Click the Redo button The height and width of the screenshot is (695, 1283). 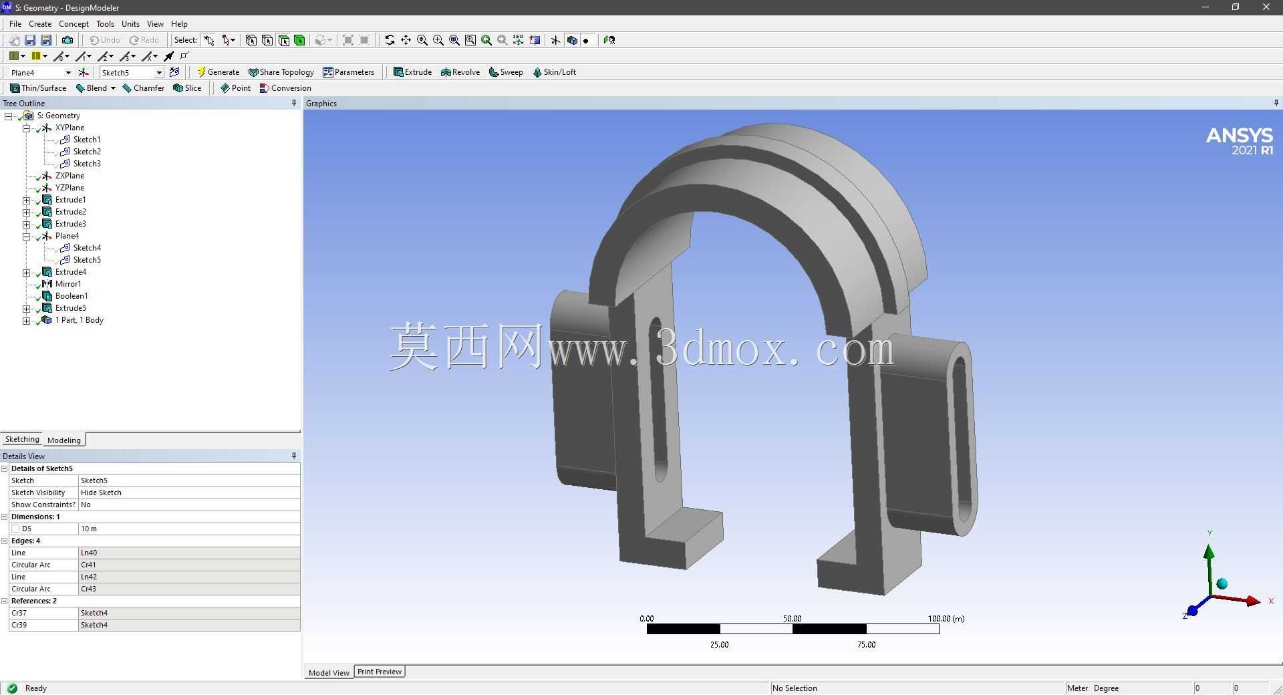tap(144, 40)
